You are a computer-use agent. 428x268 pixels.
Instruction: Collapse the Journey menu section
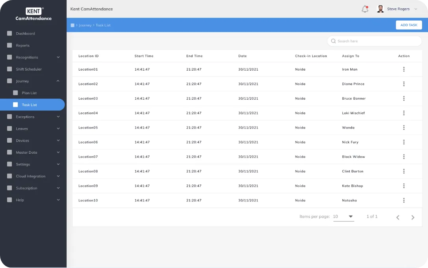point(58,81)
